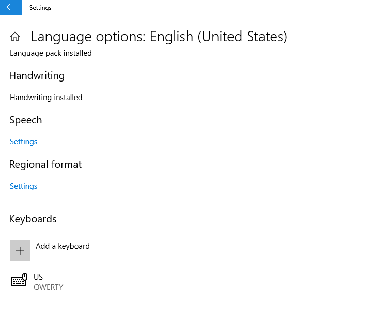The width and height of the screenshot is (371, 324).
Task: Click the Handwriting section heading
Action: pos(37,76)
